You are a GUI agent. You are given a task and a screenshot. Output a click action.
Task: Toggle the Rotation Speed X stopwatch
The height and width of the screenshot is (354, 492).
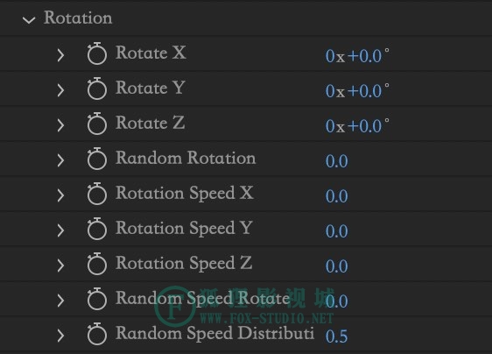click(x=96, y=194)
